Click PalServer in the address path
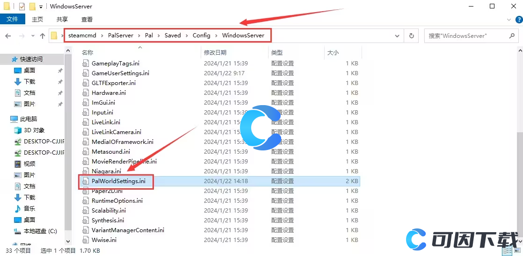523x256 pixels. click(120, 36)
